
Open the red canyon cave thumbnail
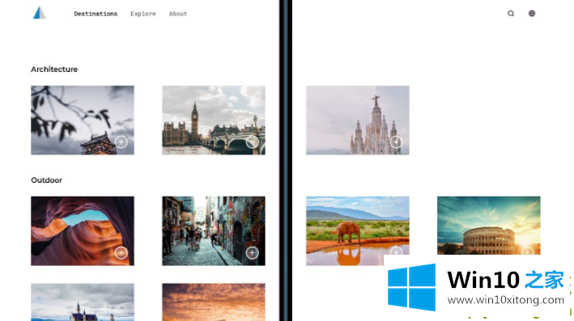pyautogui.click(x=83, y=231)
